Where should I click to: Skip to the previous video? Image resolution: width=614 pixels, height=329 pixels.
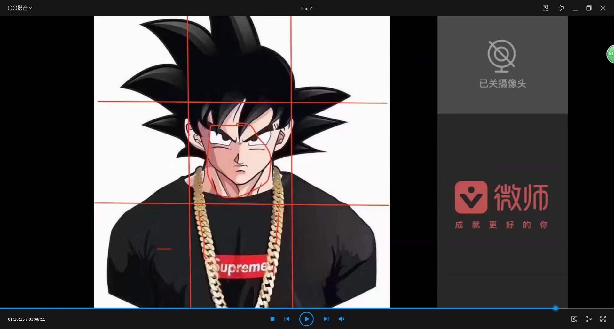pos(287,319)
